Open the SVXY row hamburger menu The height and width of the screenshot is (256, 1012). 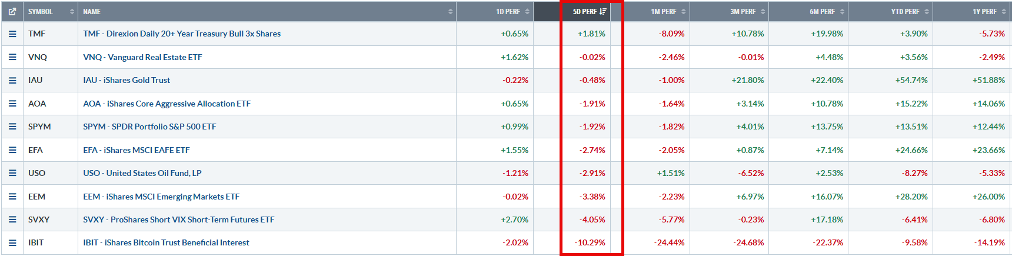click(x=12, y=220)
